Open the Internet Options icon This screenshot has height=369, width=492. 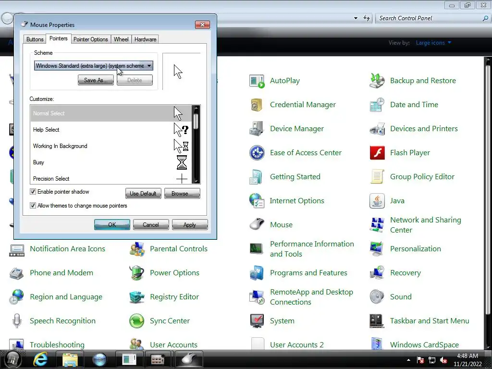point(257,201)
